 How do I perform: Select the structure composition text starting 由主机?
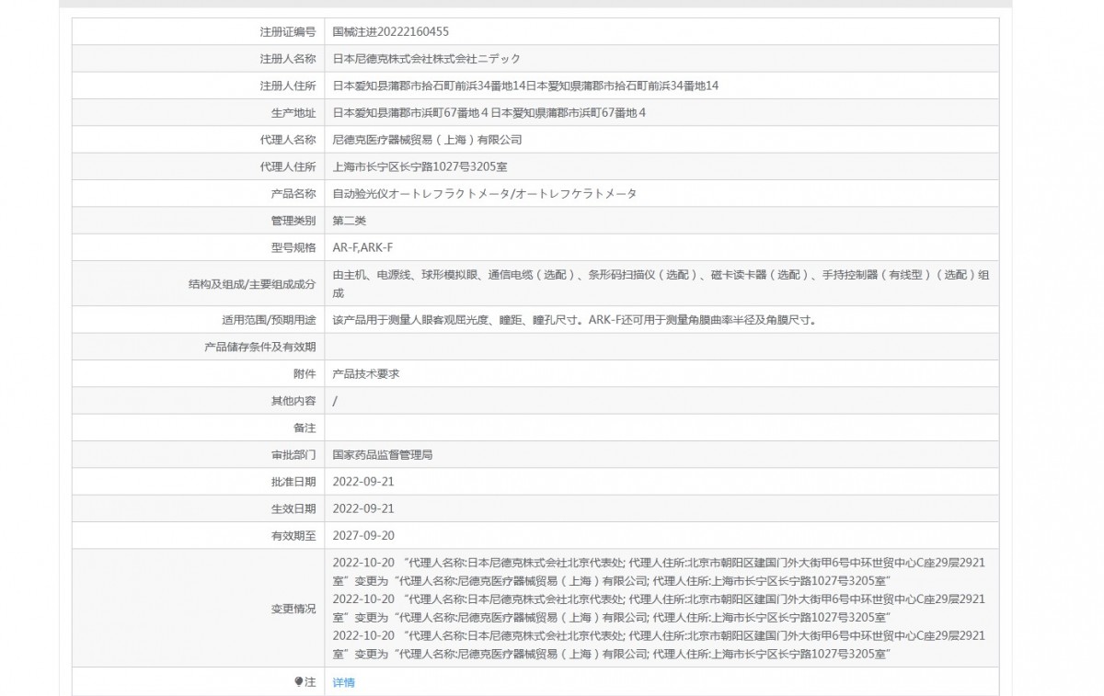(661, 284)
